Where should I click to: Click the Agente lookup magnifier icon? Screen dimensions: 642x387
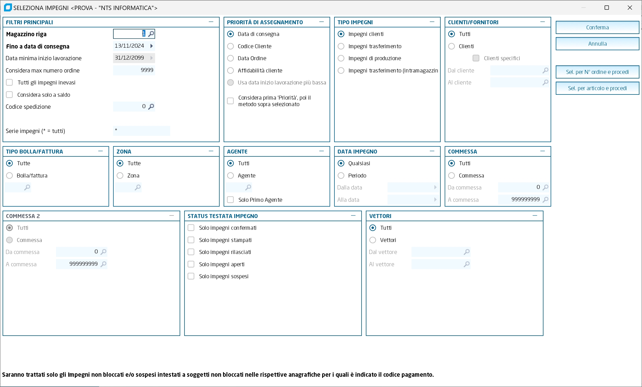point(248,188)
